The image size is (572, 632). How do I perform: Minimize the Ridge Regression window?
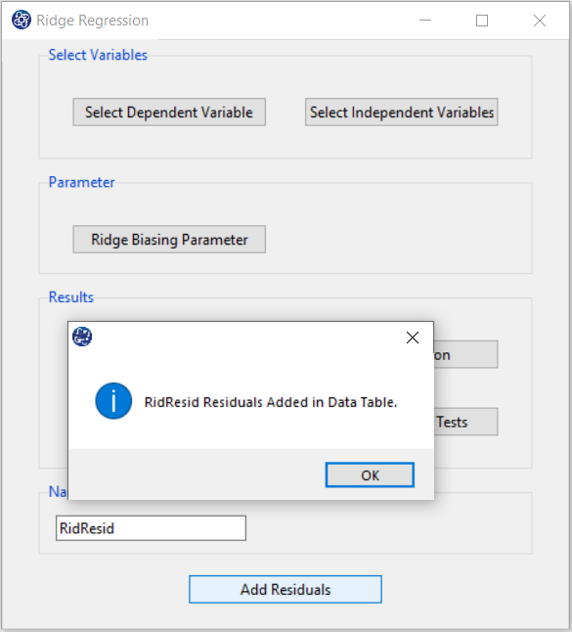pos(425,21)
